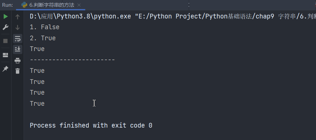Print console output with the printer icon
The image size is (316, 140).
[x=18, y=60]
